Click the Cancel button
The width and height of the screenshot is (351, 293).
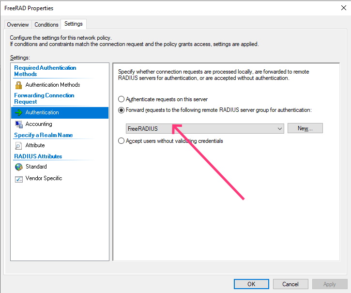[x=290, y=284]
